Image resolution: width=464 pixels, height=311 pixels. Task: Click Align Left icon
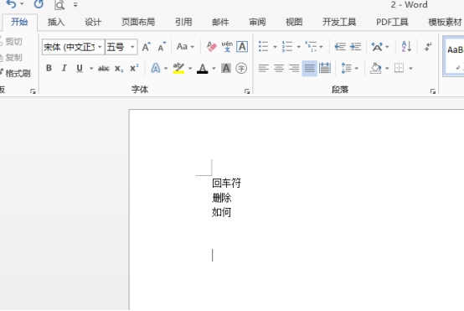[263, 69]
